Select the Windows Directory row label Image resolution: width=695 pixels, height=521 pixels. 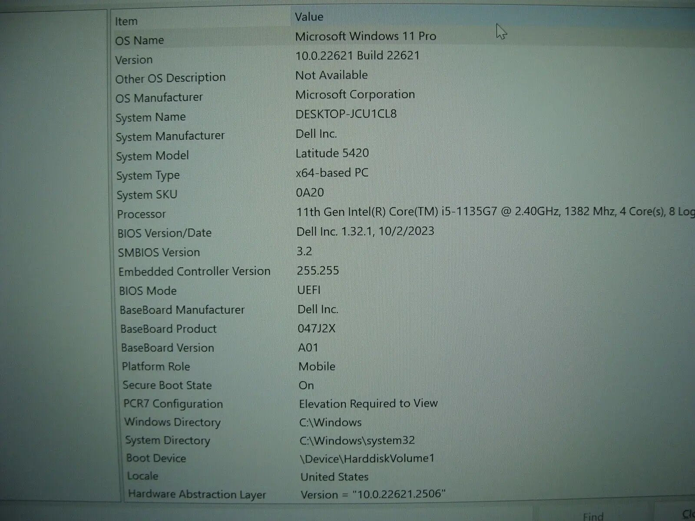[x=172, y=422]
